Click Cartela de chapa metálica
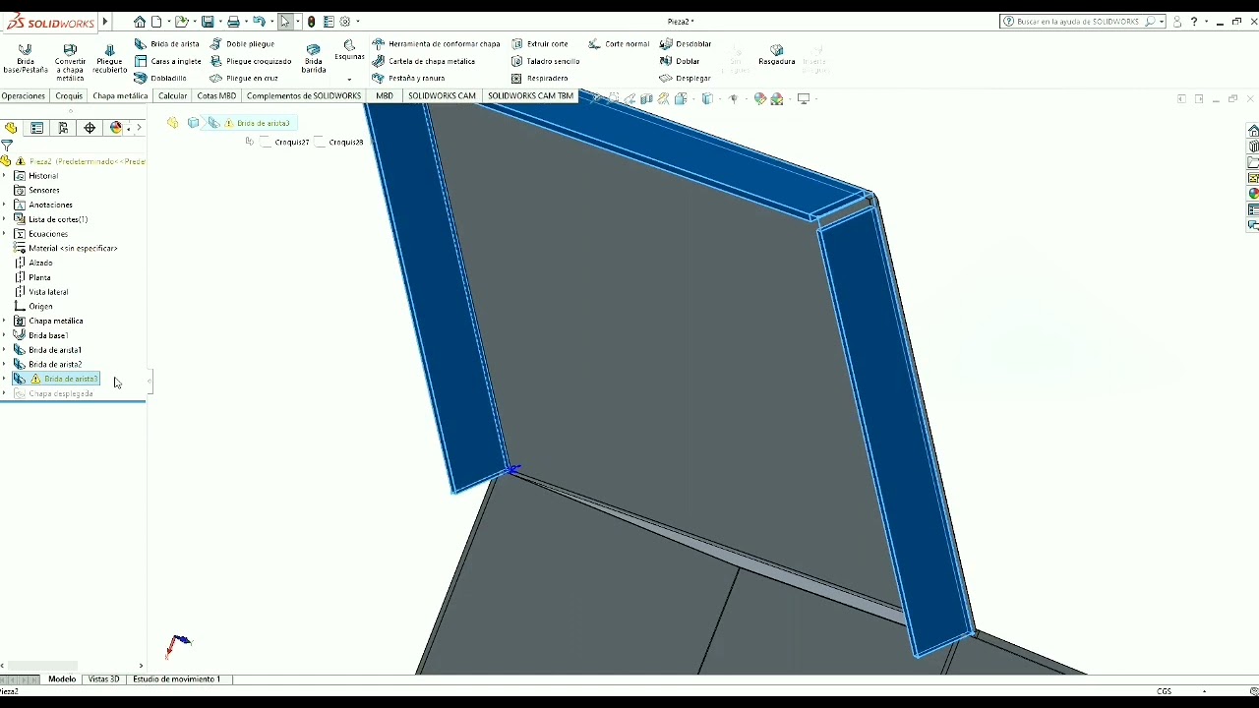1259x708 pixels. point(424,61)
